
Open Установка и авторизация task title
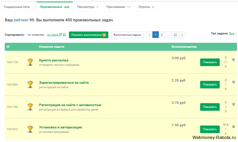[x=60, y=127]
